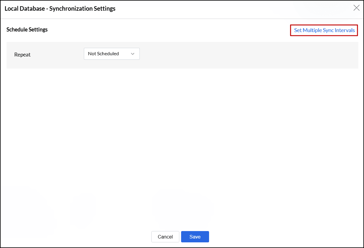Click the Schedule Settings heading
Screen dimensions: 364x248
pos(27,29)
